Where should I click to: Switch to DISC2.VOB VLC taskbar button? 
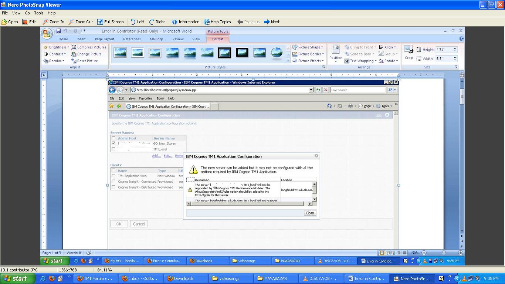click(321, 278)
